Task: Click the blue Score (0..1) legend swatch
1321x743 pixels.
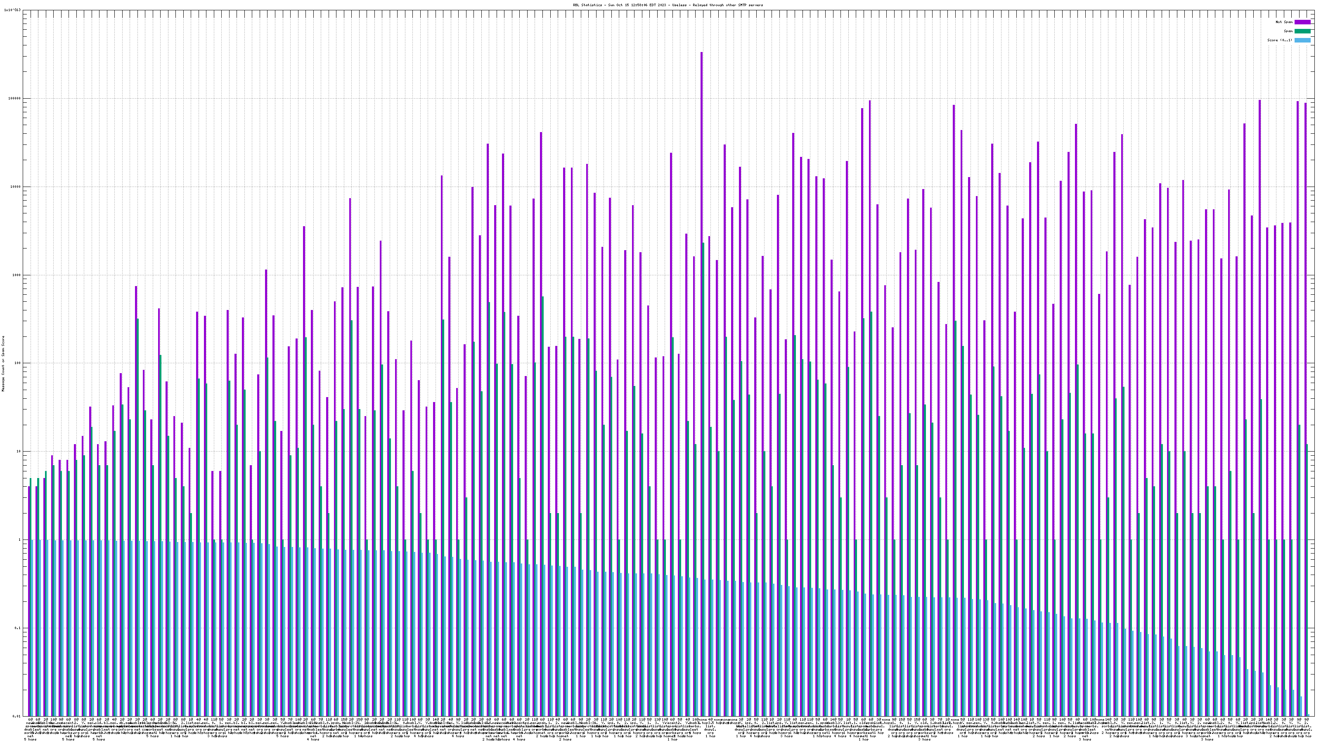Action: pyautogui.click(x=1302, y=40)
